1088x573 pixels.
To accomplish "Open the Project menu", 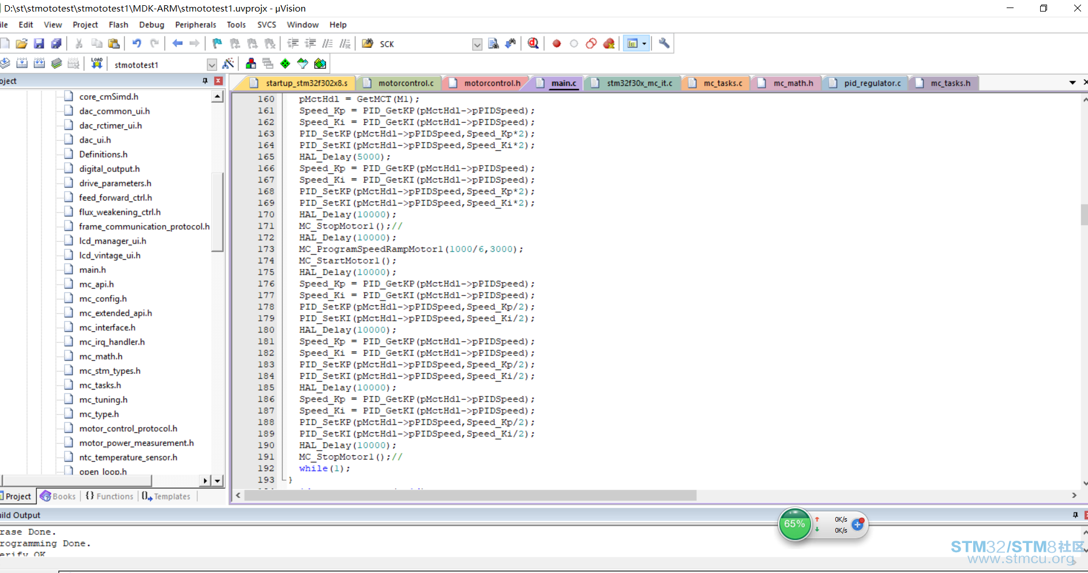I will point(85,25).
